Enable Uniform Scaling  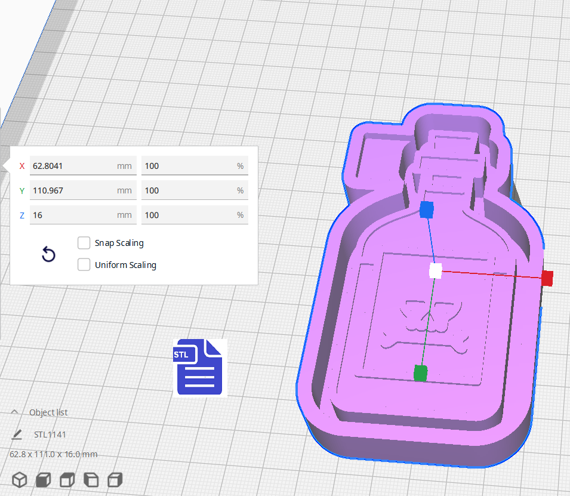(x=84, y=264)
